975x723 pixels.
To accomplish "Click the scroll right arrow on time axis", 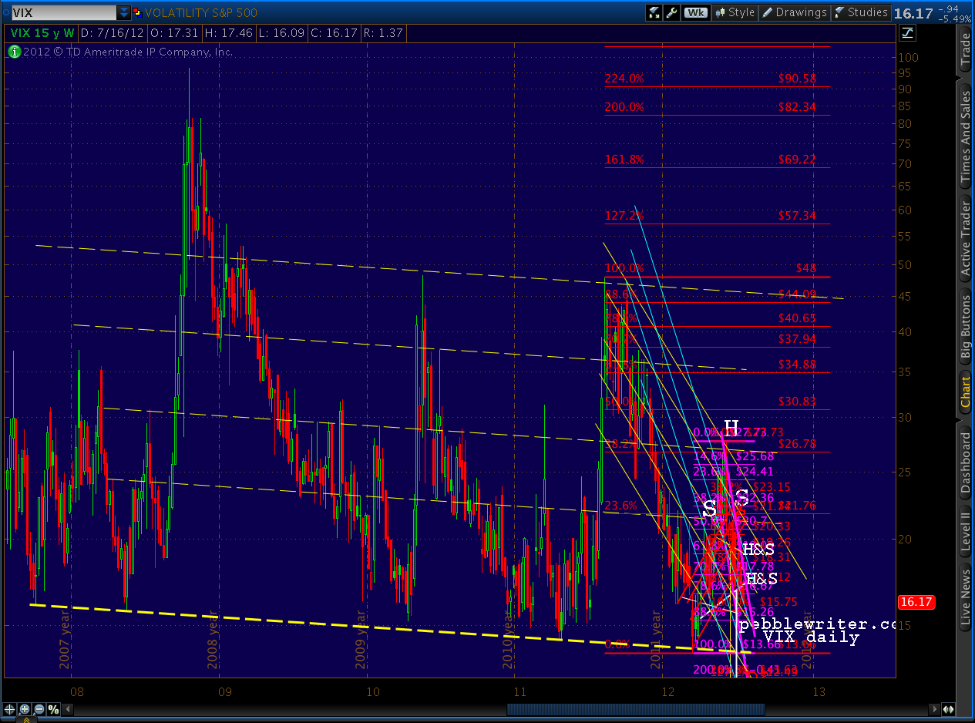I will 936,709.
